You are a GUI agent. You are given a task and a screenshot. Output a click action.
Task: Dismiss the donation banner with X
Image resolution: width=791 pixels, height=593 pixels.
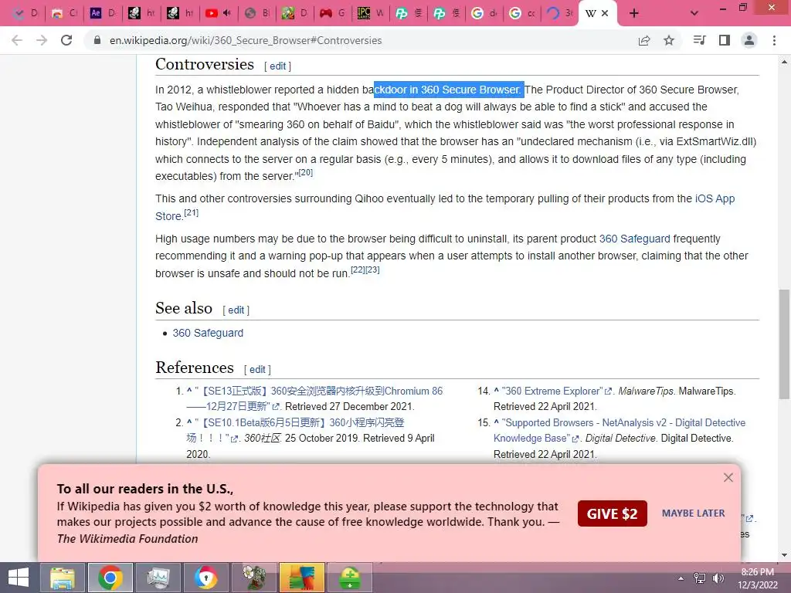point(728,477)
